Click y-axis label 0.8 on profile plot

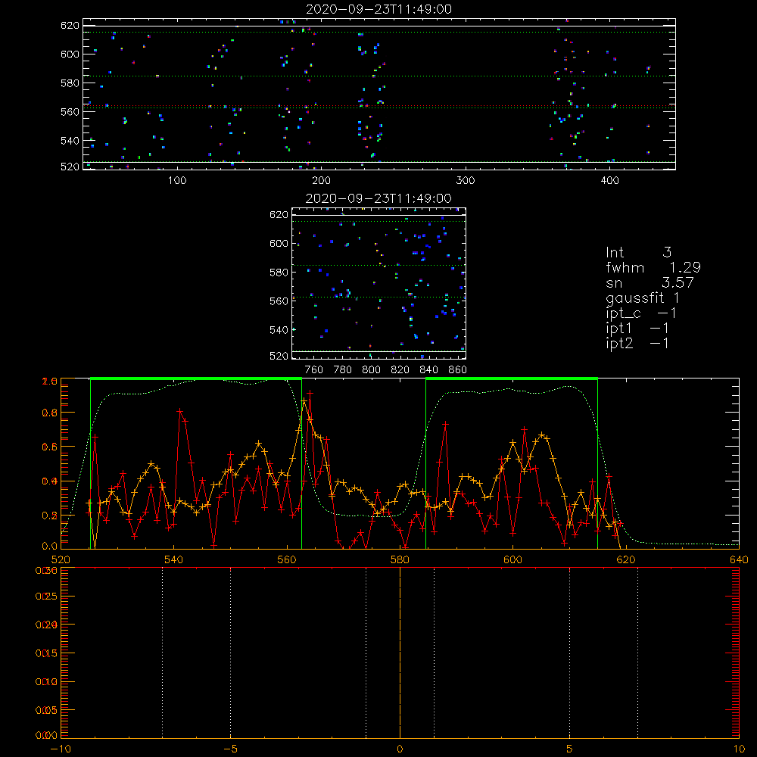click(x=50, y=413)
